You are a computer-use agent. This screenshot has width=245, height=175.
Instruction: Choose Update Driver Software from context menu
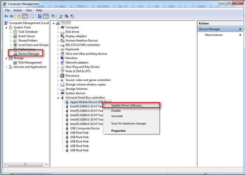tap(127, 105)
